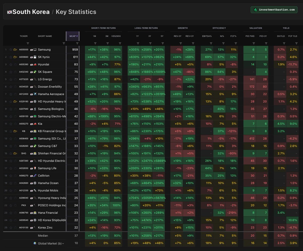The image size is (303, 251).
Task: Click the puzzle piece icon beside SK Square
Action: [35, 72]
